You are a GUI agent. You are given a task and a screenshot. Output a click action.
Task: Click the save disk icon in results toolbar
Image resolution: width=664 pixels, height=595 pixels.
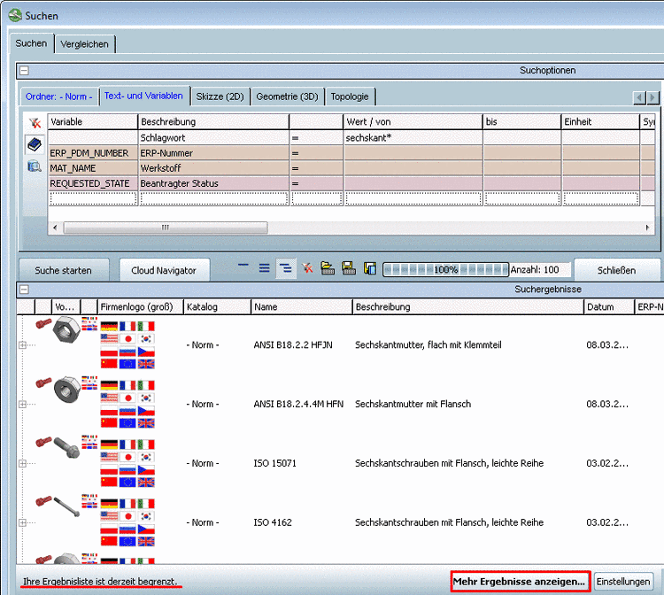(348, 267)
